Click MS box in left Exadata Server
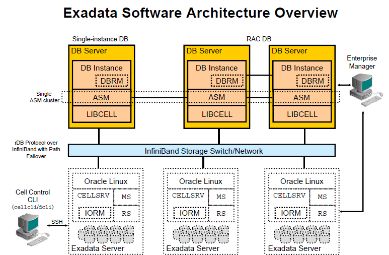Image resolution: width=389 pixels, height=255 pixels. tap(126, 197)
